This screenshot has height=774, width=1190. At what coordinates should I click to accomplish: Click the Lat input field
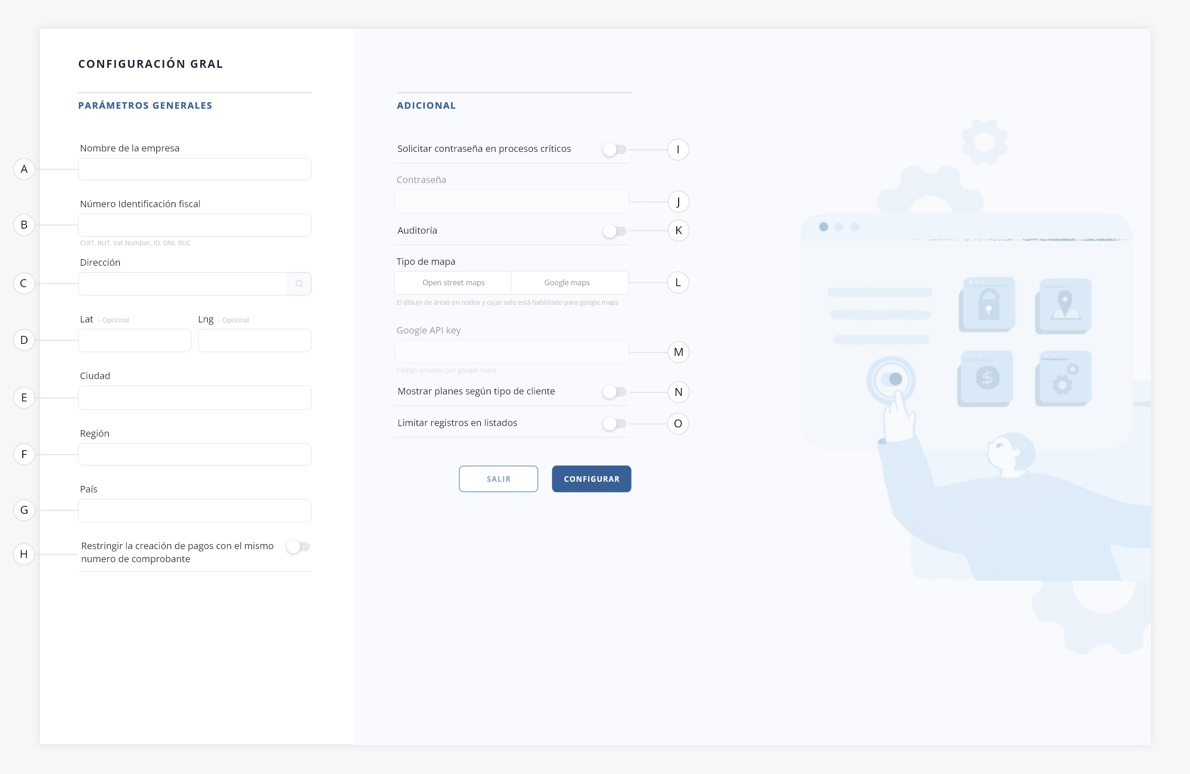coord(134,340)
